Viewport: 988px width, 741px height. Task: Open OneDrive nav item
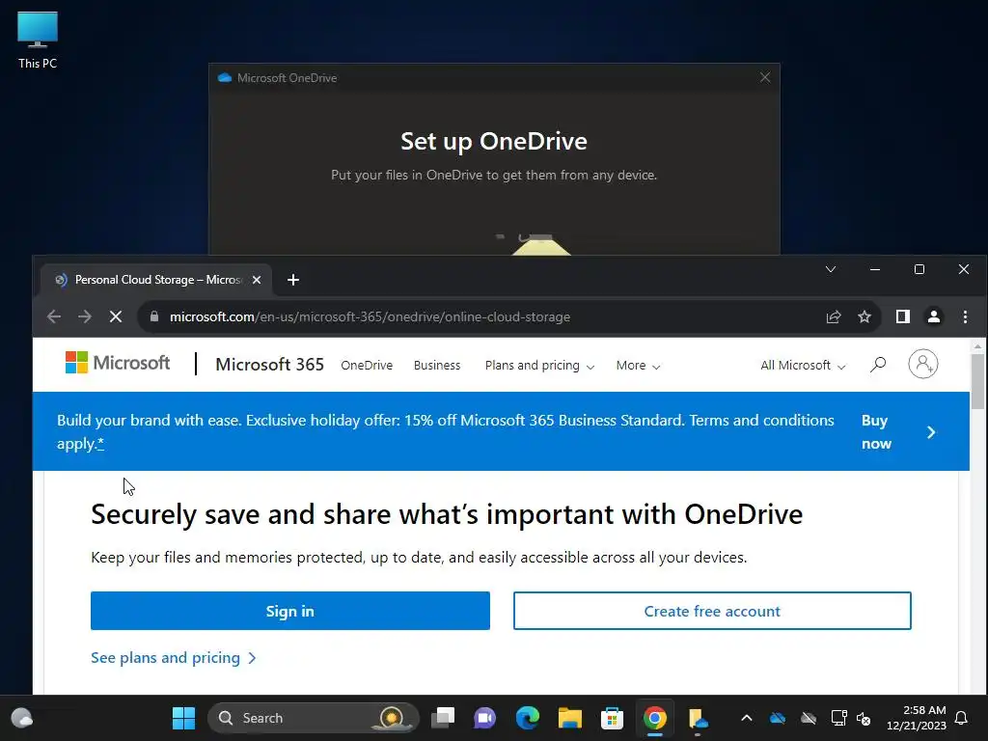[367, 366]
